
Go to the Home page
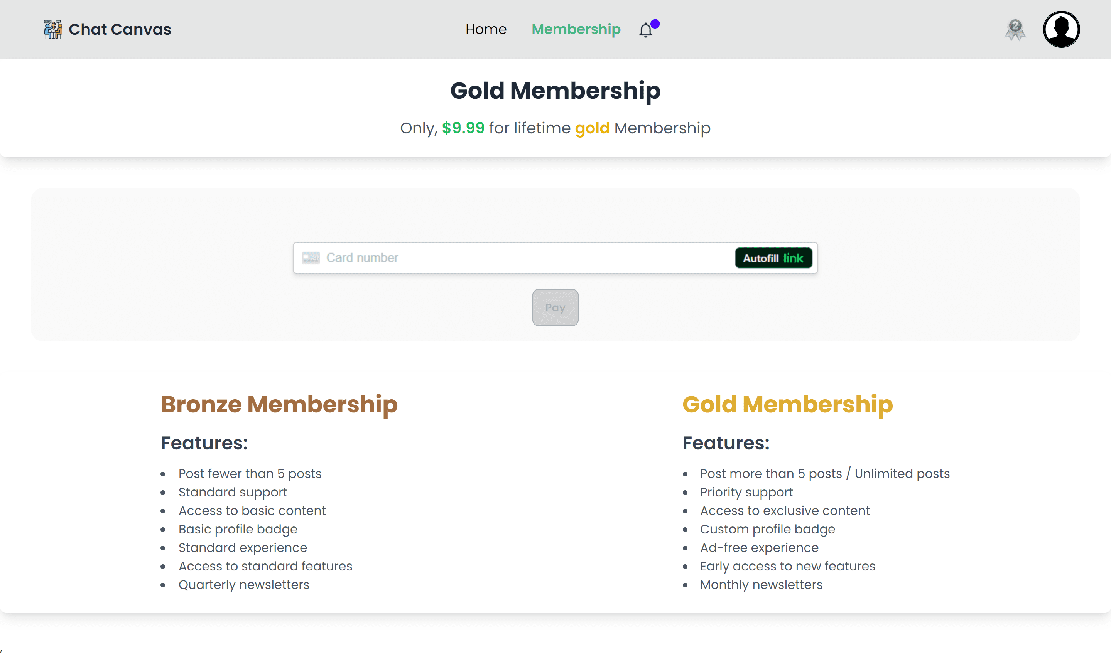tap(486, 29)
